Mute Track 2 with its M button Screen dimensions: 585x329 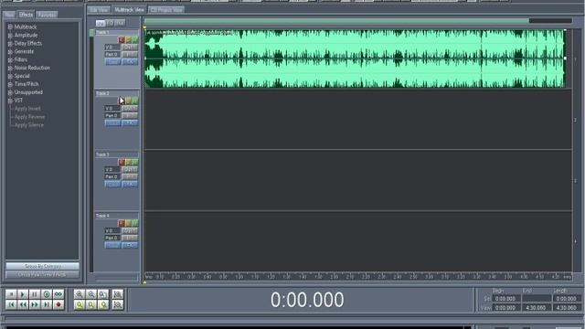[x=134, y=101]
